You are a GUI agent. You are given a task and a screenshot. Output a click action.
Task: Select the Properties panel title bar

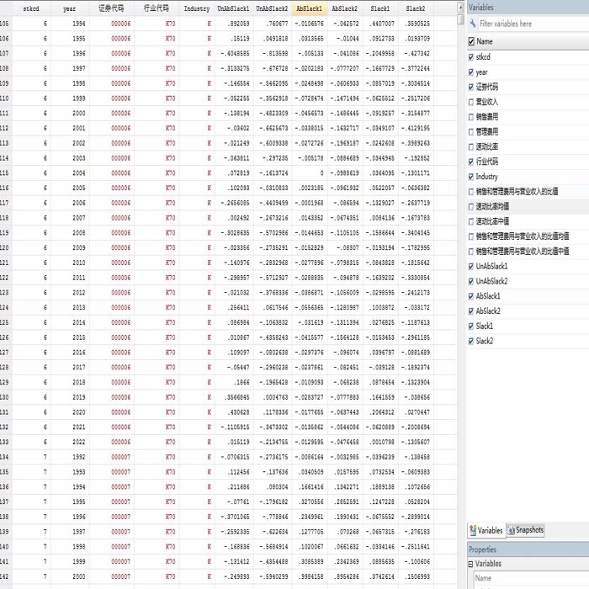[528, 549]
